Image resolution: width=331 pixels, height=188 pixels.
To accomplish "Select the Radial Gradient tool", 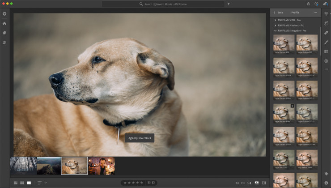I will click(x=326, y=61).
